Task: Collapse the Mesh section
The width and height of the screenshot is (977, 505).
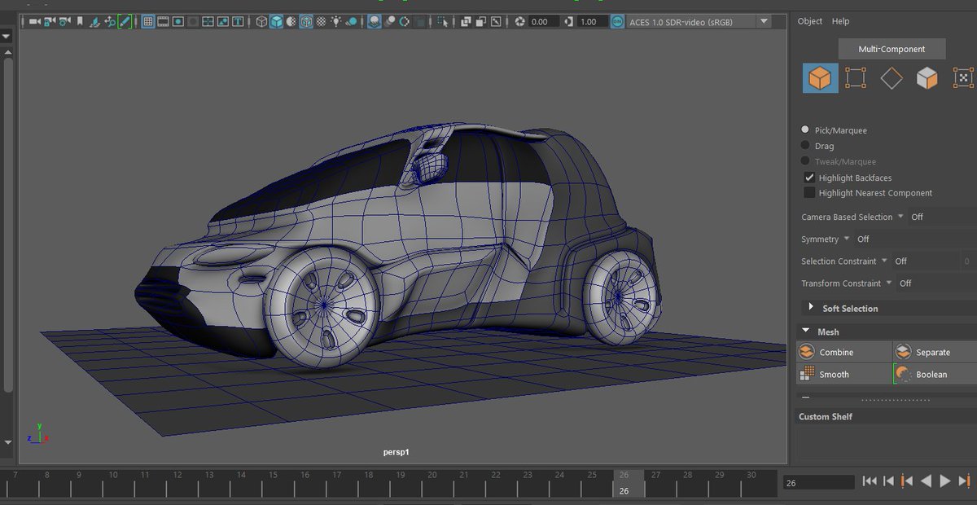Action: tap(806, 331)
